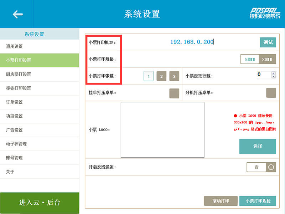Edit the 小票打印机IP address field
This screenshot has height=214, width=285.
pos(192,42)
